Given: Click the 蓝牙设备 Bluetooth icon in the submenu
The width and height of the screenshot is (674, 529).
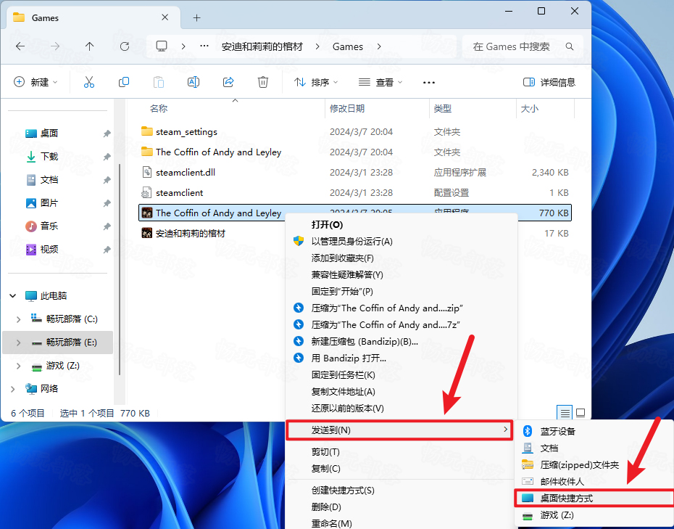Looking at the screenshot, I should click(528, 431).
